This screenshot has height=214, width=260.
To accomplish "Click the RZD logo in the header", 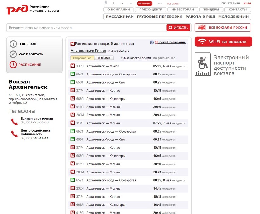I will click(16, 9).
